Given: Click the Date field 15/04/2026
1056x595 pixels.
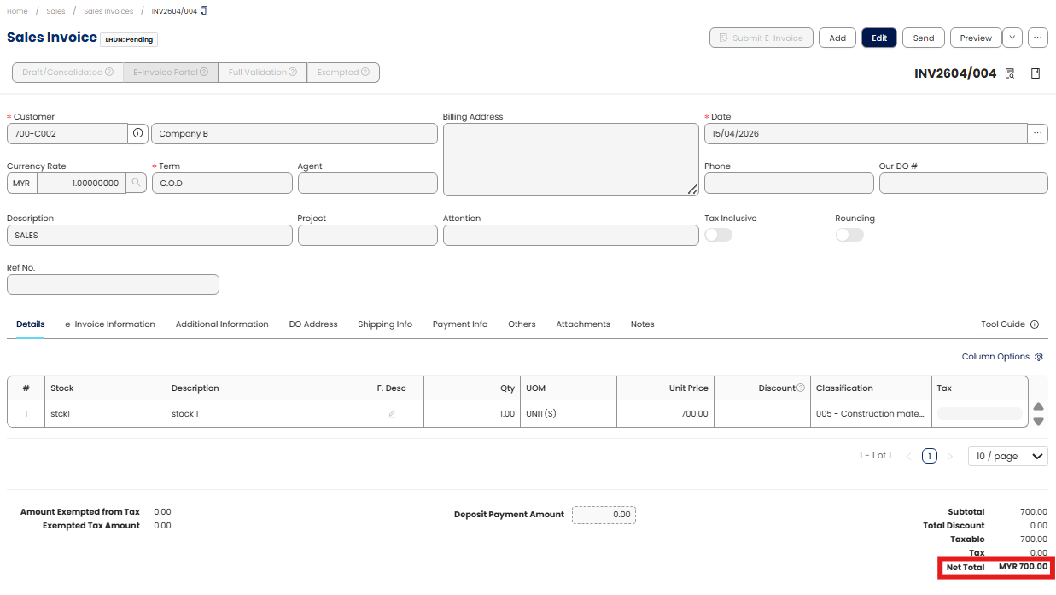Looking at the screenshot, I should (866, 133).
